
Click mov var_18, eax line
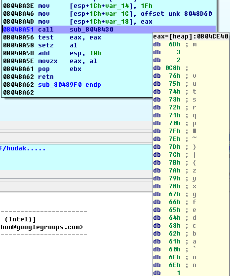click(x=77, y=22)
